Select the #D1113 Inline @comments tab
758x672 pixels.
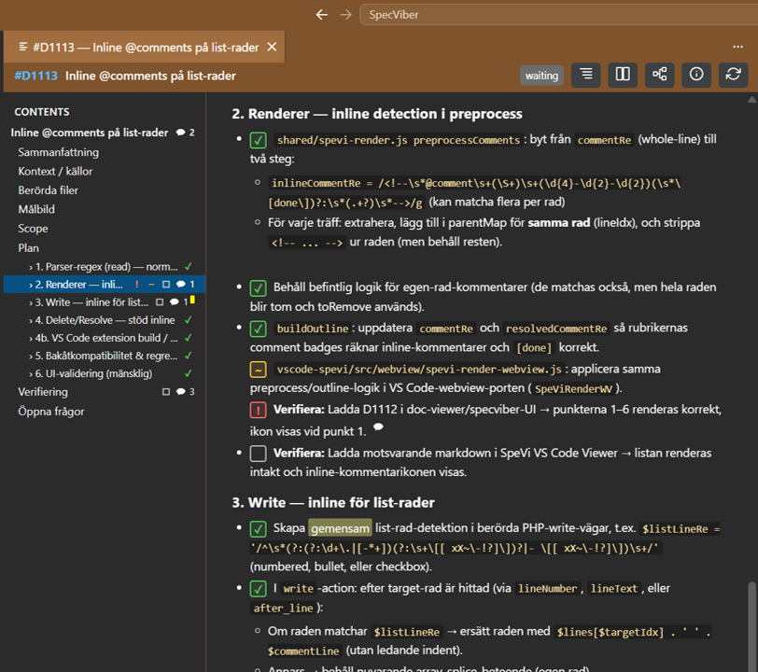[144, 47]
